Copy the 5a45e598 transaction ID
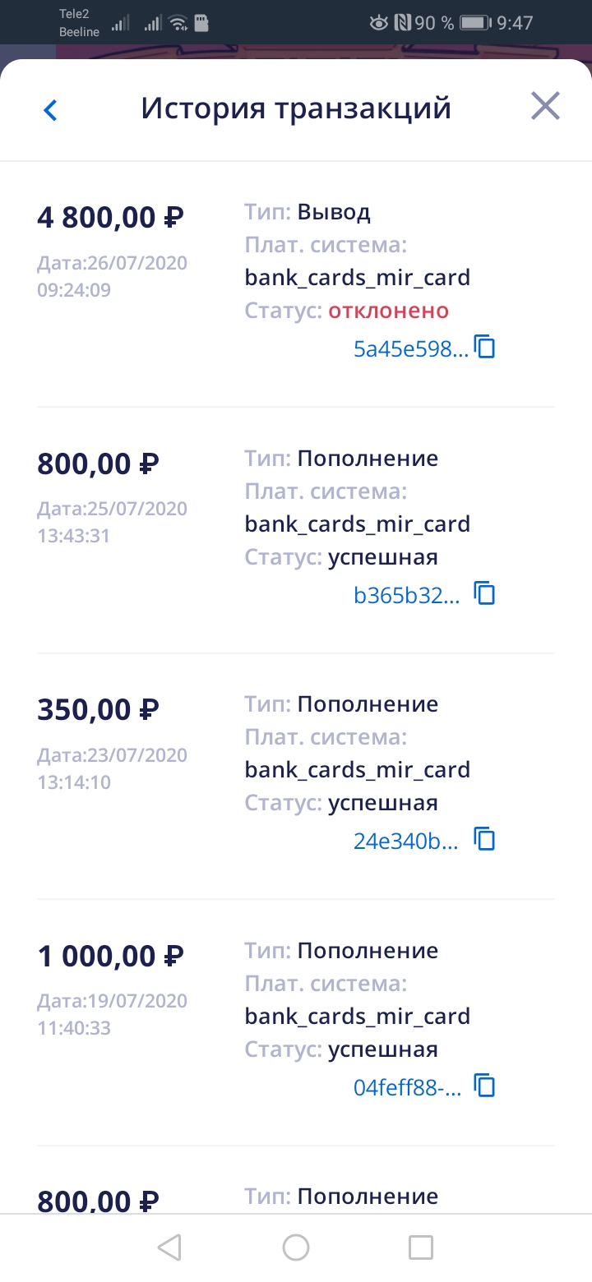 [486, 348]
